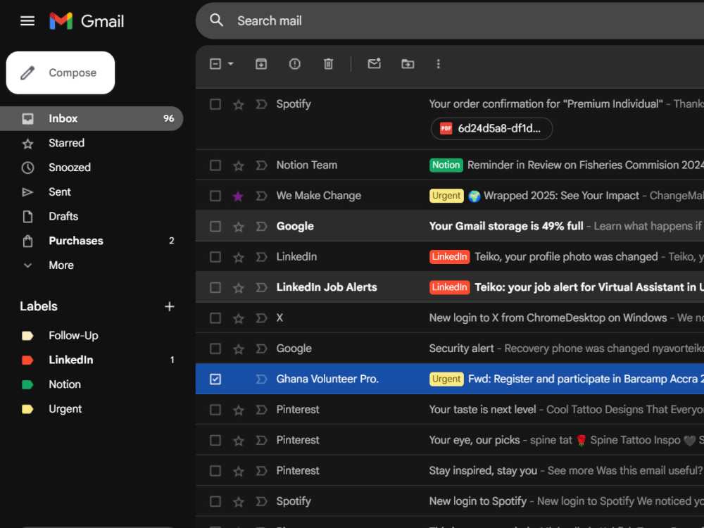Star the Spotify order confirmation email
704x528 pixels.
(239, 105)
